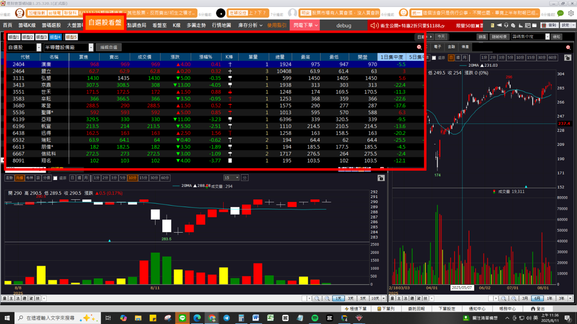Open the 行情地圖 menu
577x324 pixels.
(221, 26)
